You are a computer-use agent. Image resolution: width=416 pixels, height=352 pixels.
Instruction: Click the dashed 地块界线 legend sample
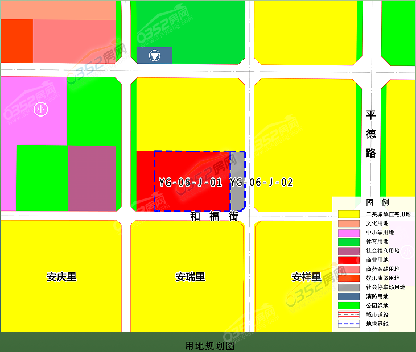click(348, 324)
